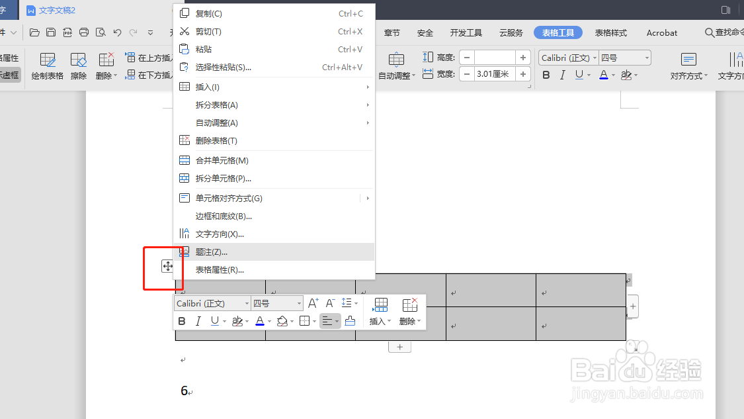744x419 pixels.
Task: Open the Calibri font name dropdown
Action: pos(567,58)
